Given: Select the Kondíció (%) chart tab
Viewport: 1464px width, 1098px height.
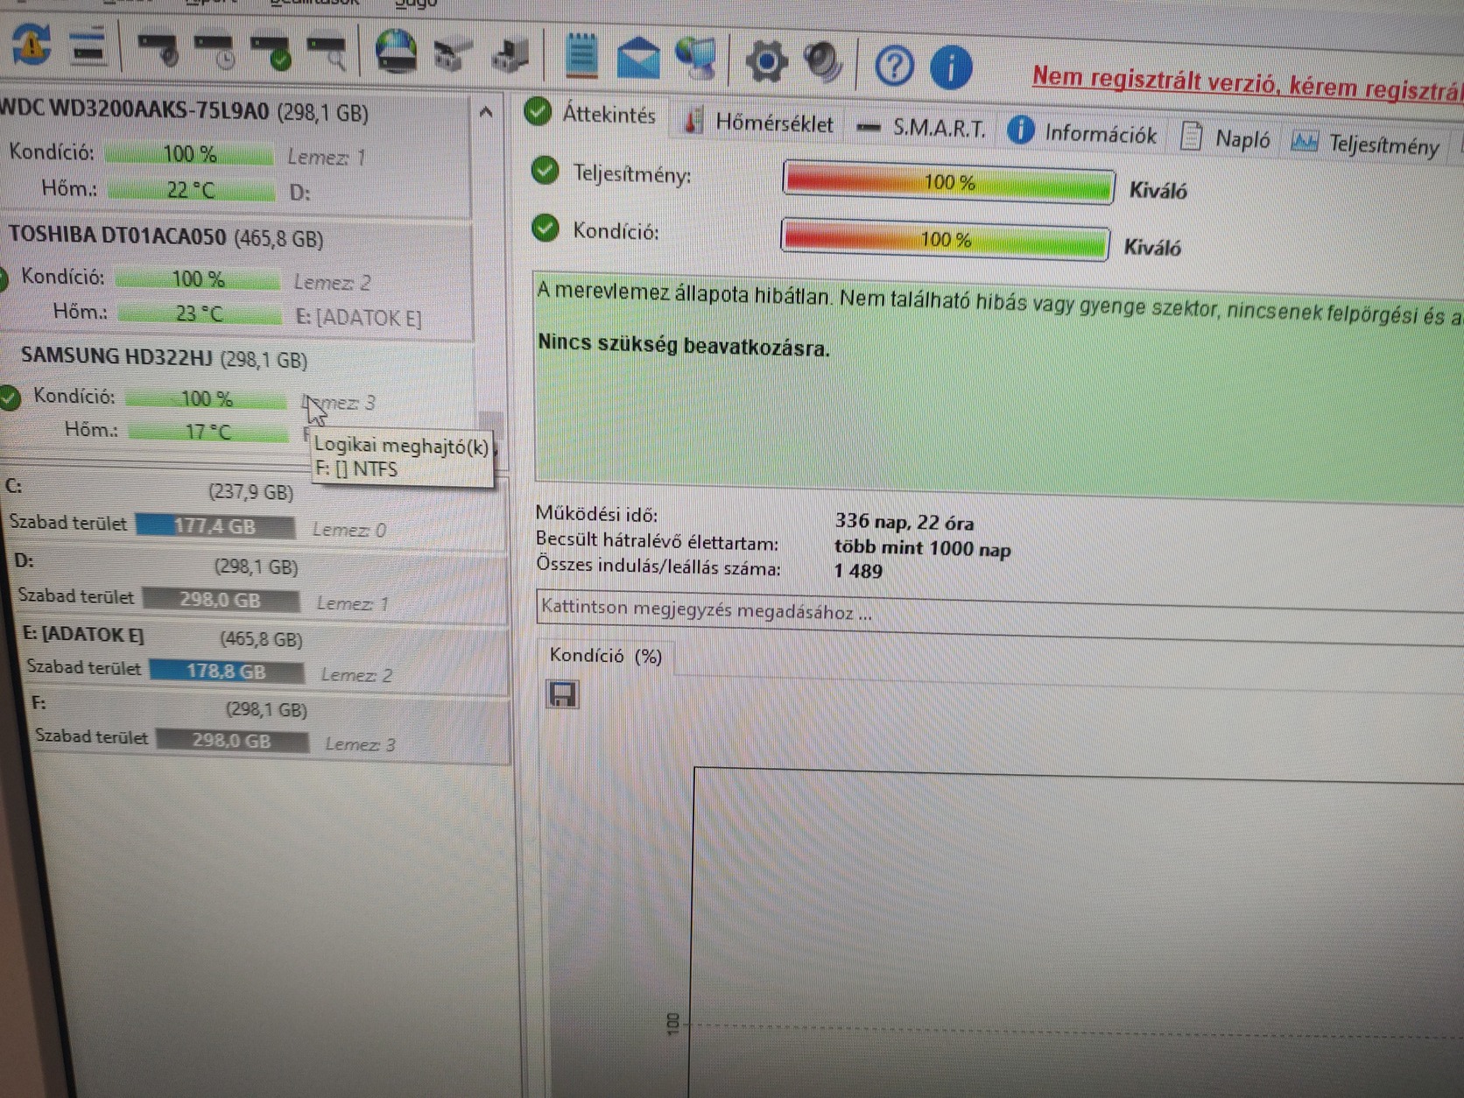Looking at the screenshot, I should click(606, 657).
